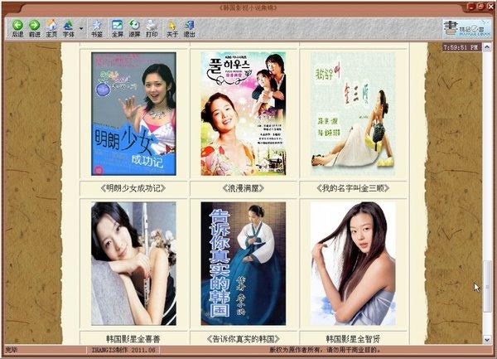Click the scrollbar up arrow
Image resolution: width=497 pixels, height=359 pixels.
click(487, 47)
